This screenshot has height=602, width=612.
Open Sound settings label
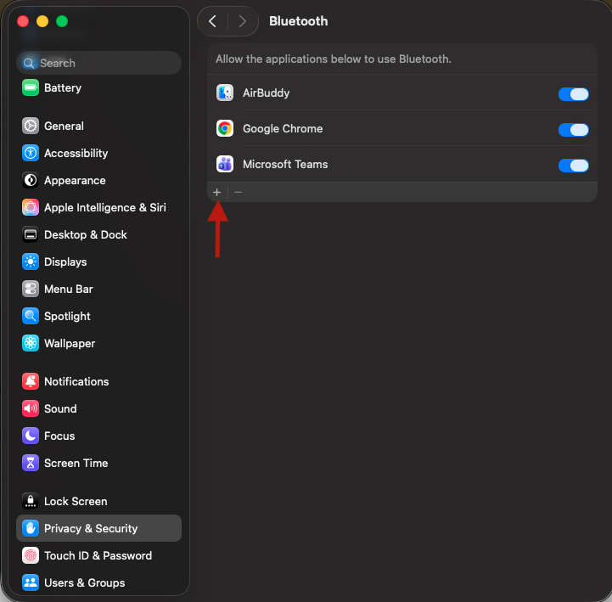[60, 408]
